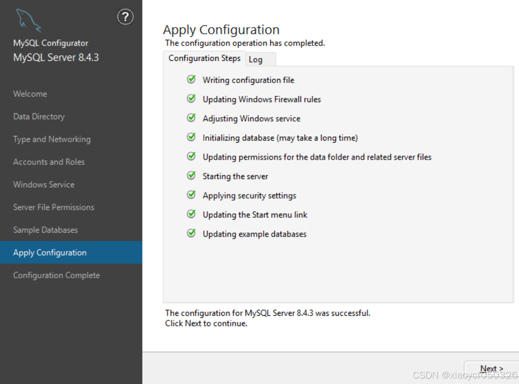Open the Data Directory step
The width and height of the screenshot is (519, 384).
tap(39, 117)
